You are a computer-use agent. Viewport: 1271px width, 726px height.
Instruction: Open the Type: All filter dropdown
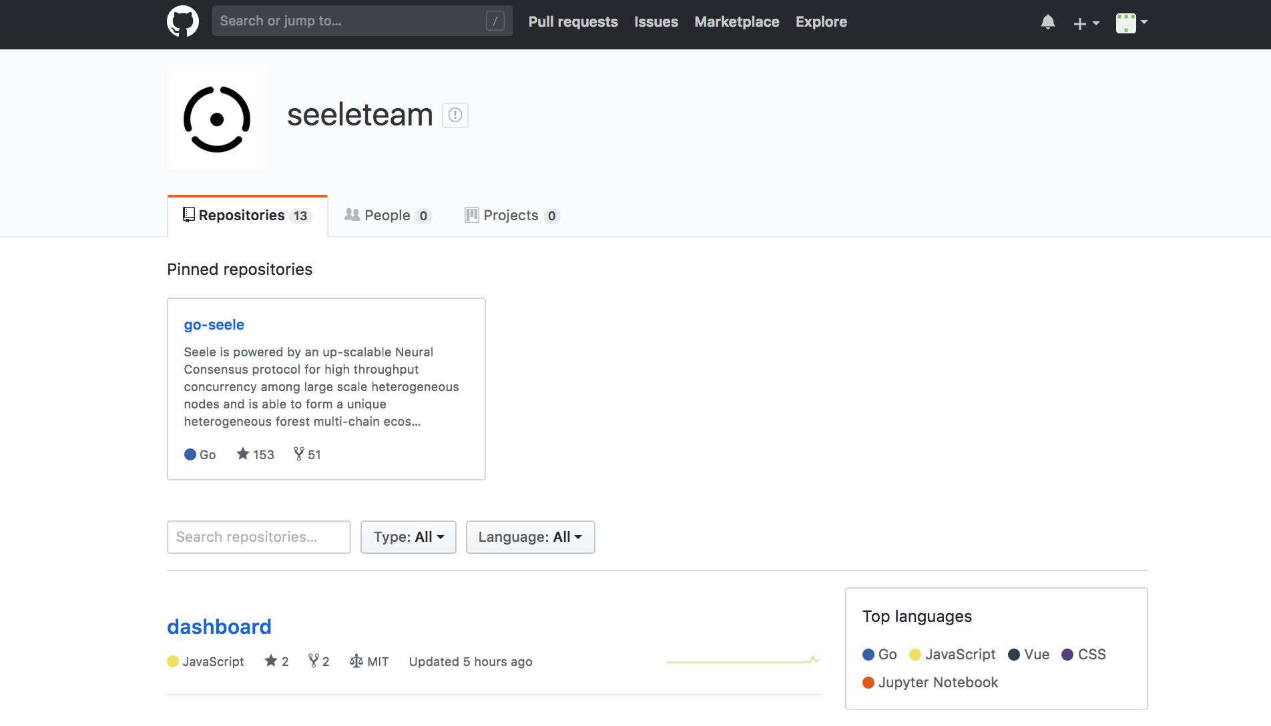408,537
